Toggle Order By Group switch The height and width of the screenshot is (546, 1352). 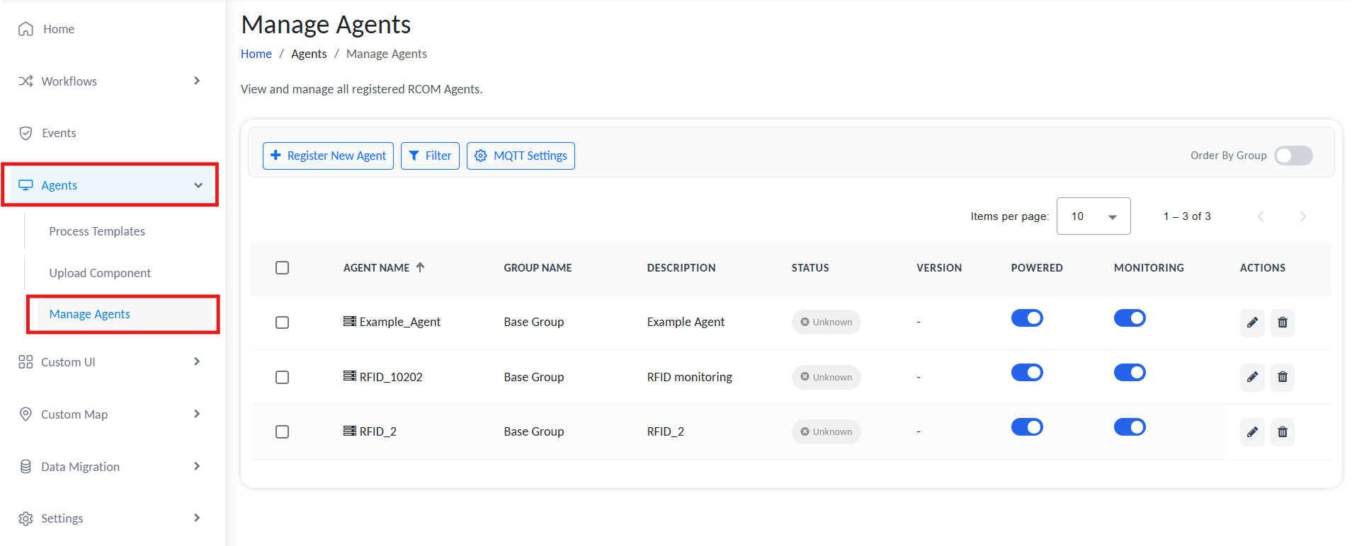pyautogui.click(x=1293, y=156)
